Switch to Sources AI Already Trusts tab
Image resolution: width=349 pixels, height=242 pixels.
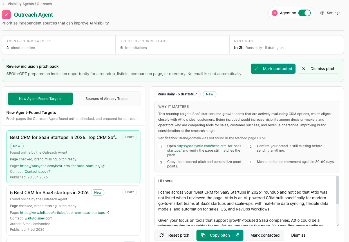pos(106,99)
